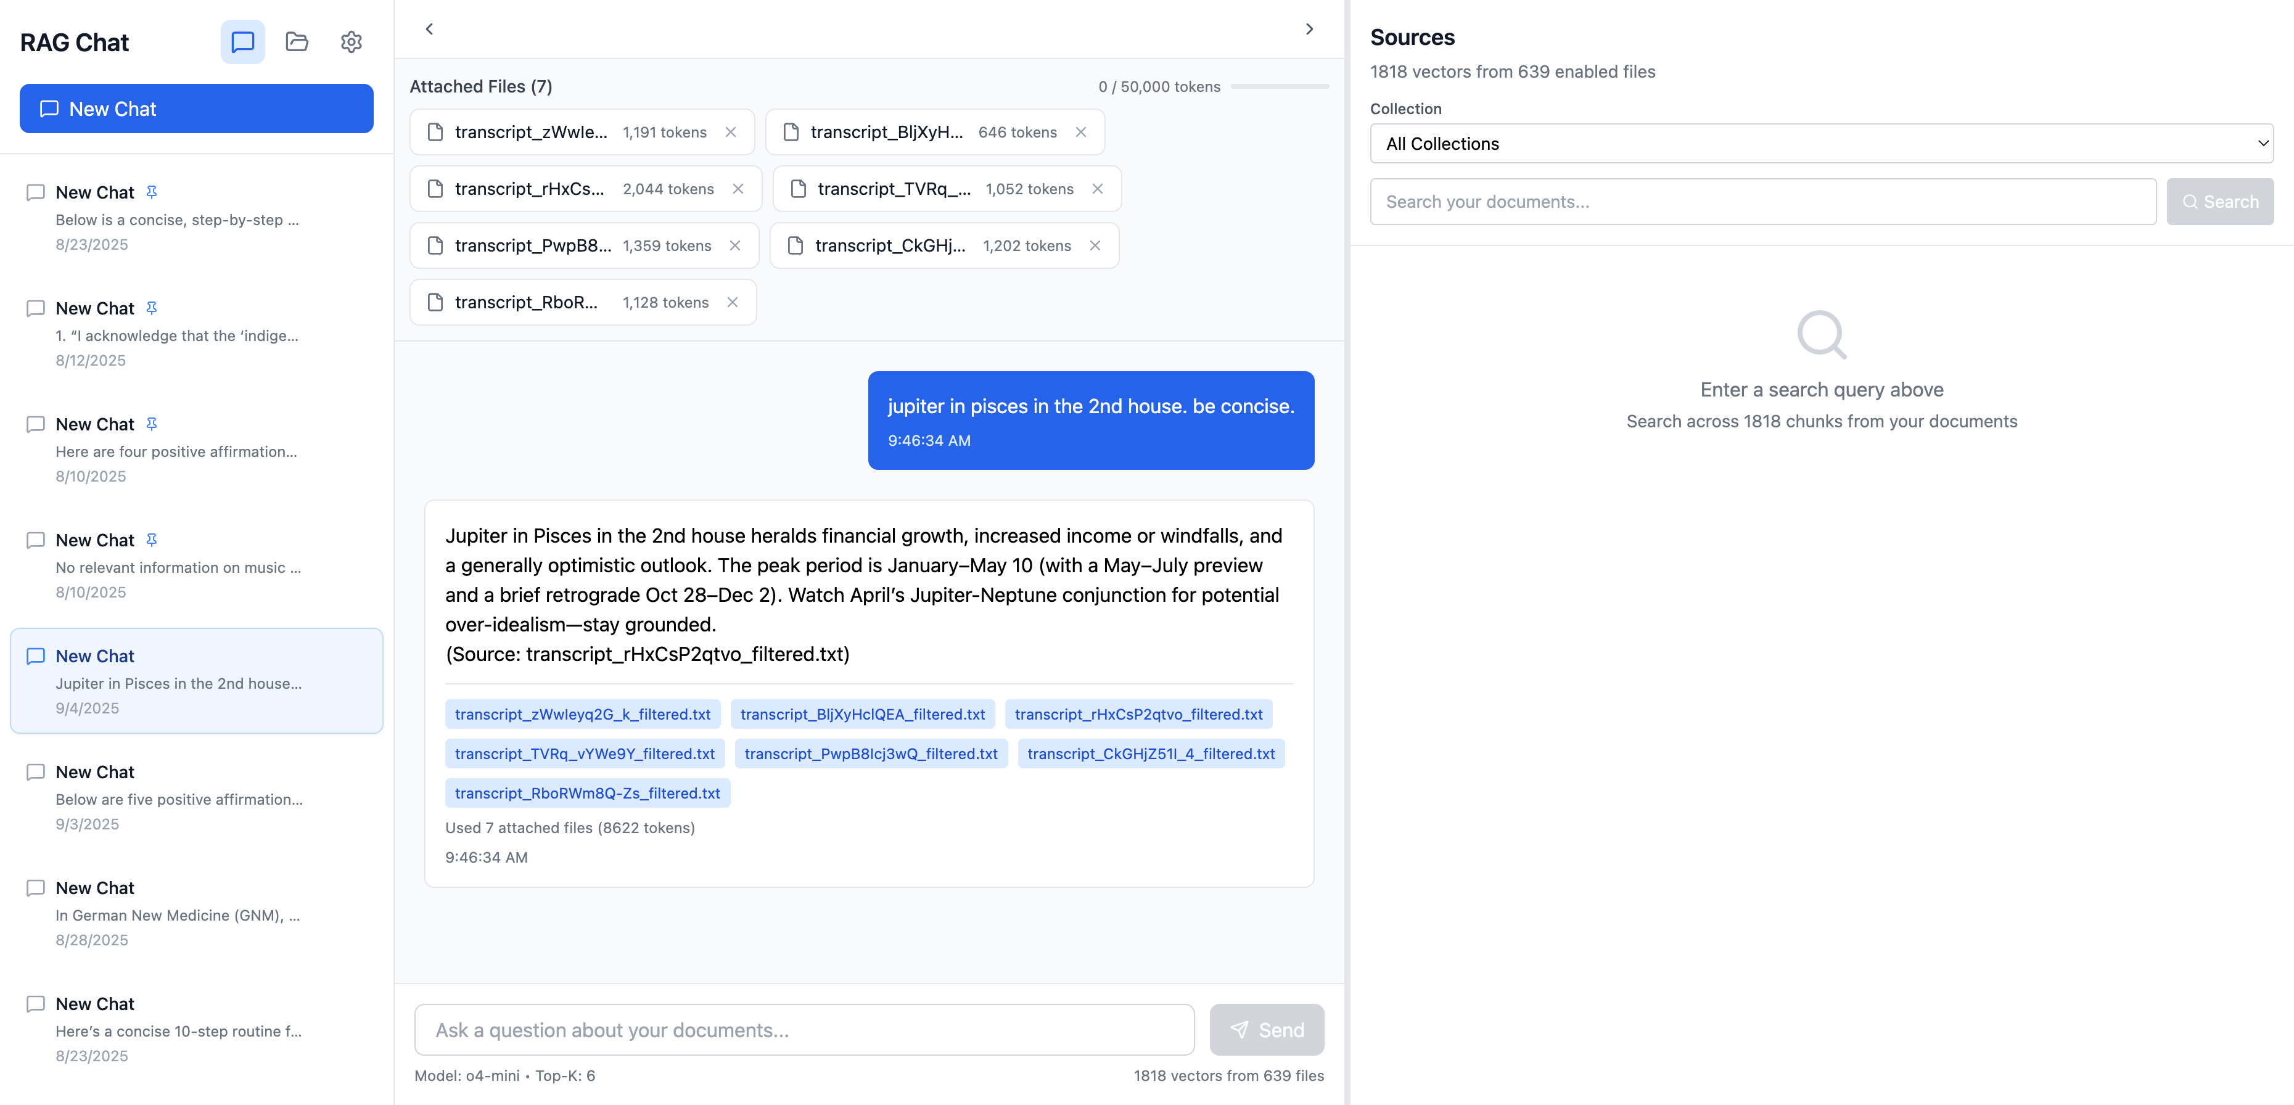Toggle pin on 8/23/2025 pinned chat
The height and width of the screenshot is (1105, 2294).
(151, 191)
